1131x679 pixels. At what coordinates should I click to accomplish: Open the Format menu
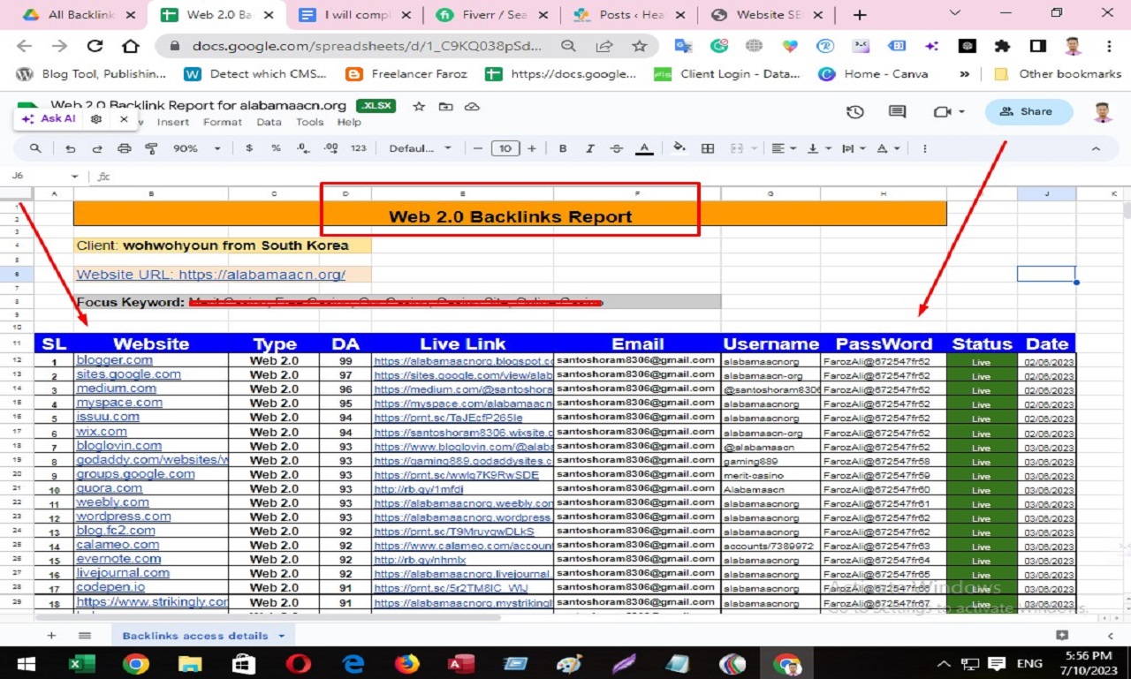(x=223, y=122)
